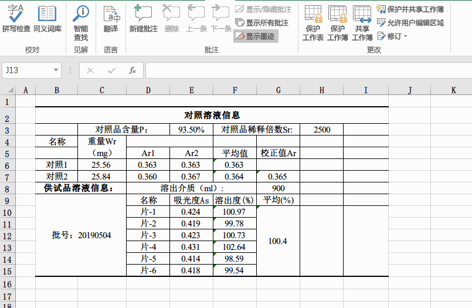This screenshot has width=472, height=308.
Task: Open the Name Box dropdown arrow
Action: coord(56,70)
